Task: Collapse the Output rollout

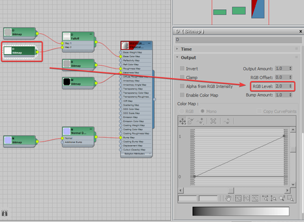Action: click(177, 57)
